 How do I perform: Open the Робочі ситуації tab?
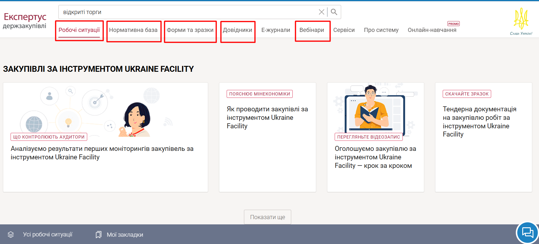pyautogui.click(x=79, y=30)
